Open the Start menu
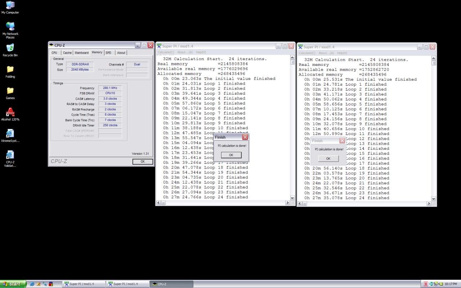The height and width of the screenshot is (288, 461). tap(13, 284)
